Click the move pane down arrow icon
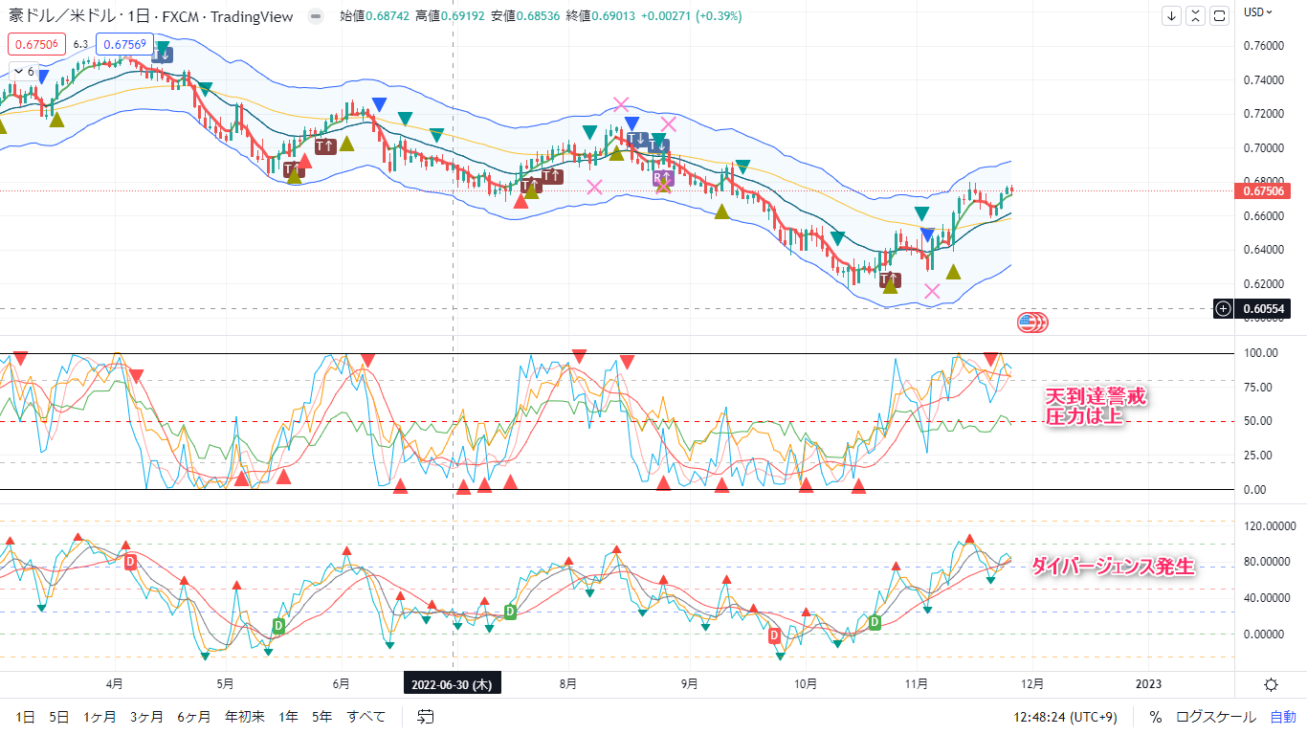1307x735 pixels. pos(1173,15)
